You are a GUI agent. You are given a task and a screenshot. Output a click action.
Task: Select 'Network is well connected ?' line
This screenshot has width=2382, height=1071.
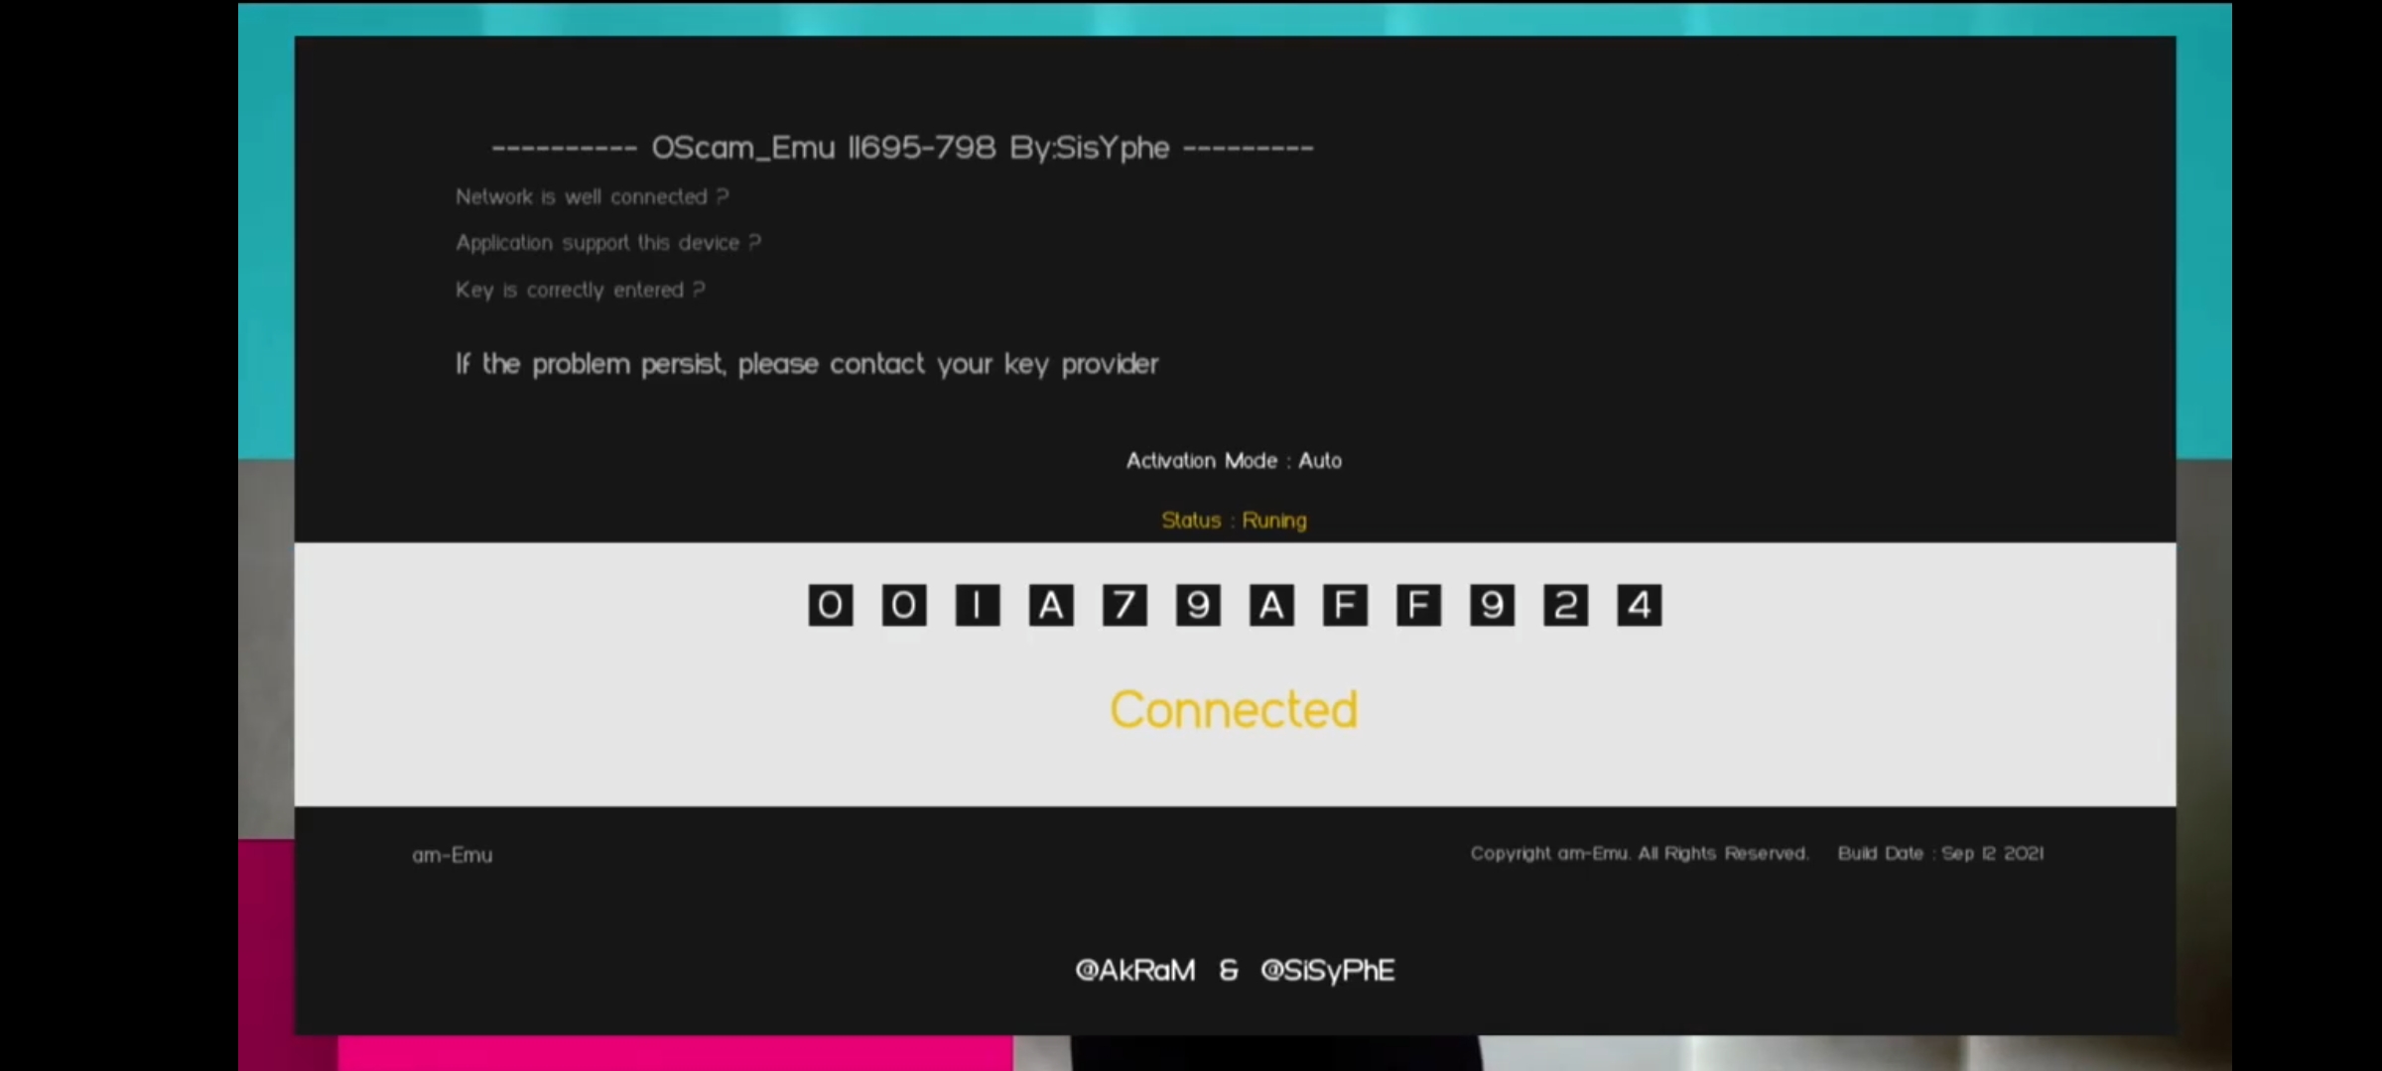593,196
